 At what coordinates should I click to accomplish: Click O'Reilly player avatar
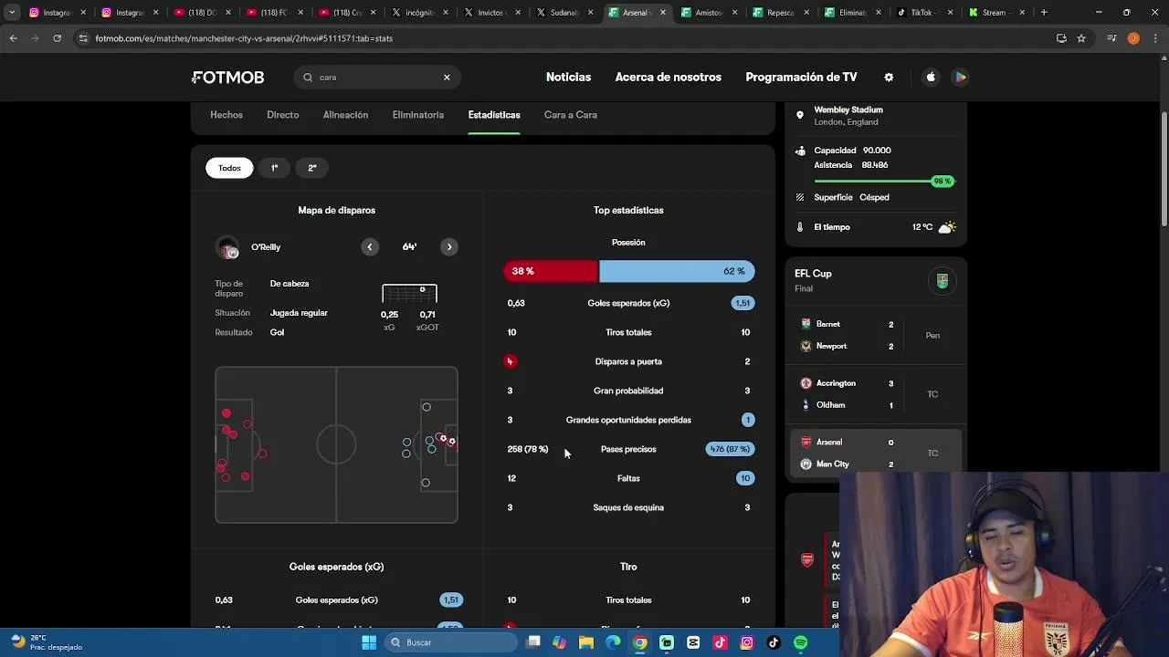coord(227,247)
